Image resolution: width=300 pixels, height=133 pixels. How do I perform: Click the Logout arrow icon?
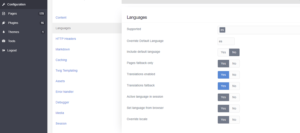click(x=4, y=50)
